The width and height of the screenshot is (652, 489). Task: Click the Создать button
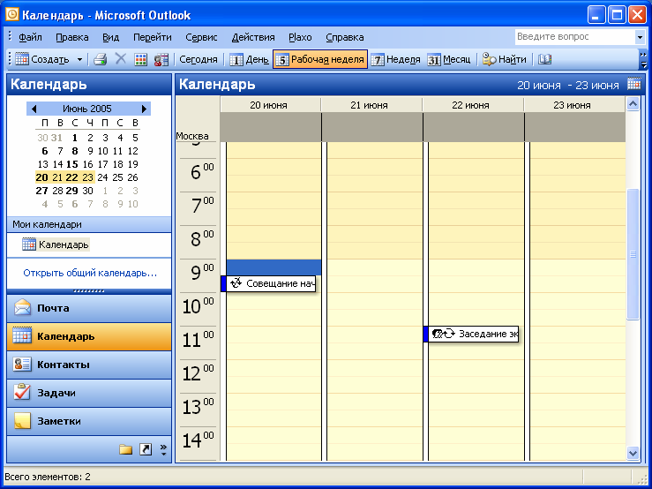42,59
